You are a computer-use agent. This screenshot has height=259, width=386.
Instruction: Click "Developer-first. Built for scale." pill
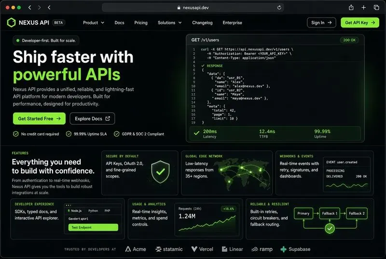(46, 41)
